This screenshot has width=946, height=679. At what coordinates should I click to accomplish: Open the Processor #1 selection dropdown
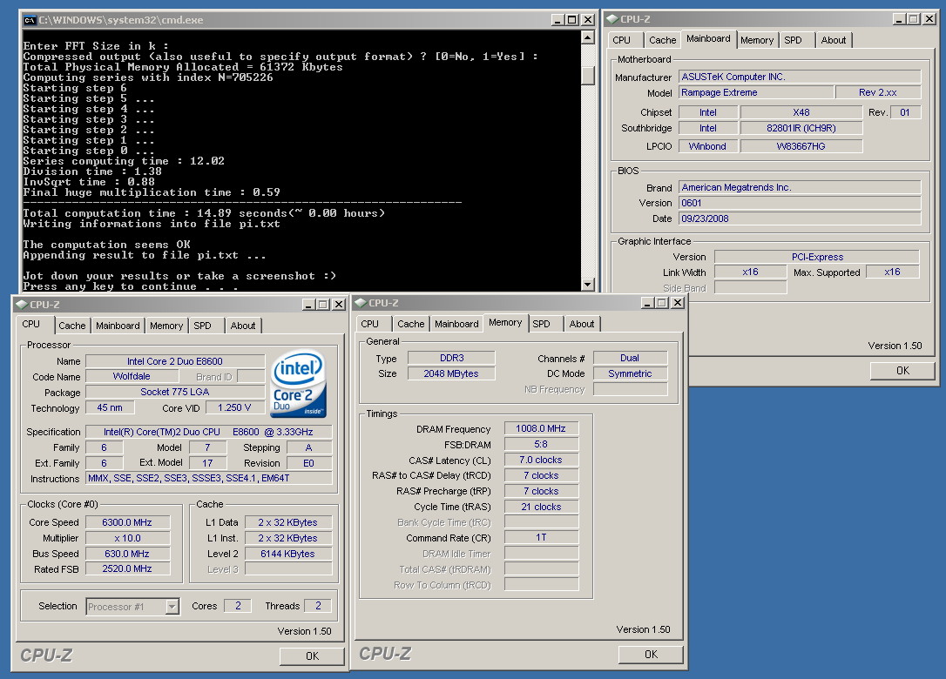[x=172, y=607]
